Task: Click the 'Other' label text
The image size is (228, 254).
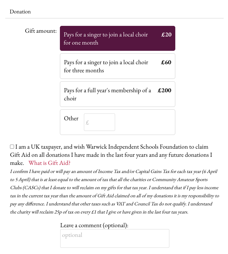Action: tap(71, 118)
